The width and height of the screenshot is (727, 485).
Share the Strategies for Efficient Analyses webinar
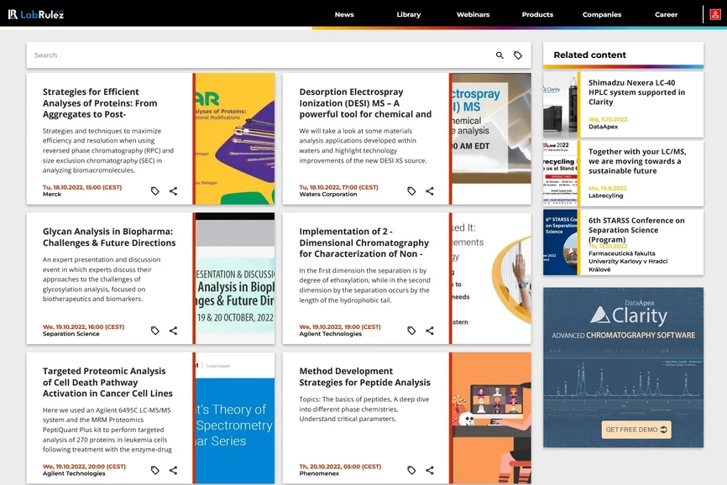pyautogui.click(x=174, y=190)
